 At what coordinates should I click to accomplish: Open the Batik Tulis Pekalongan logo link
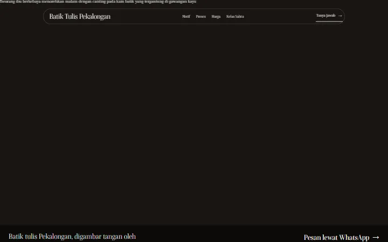[80, 17]
